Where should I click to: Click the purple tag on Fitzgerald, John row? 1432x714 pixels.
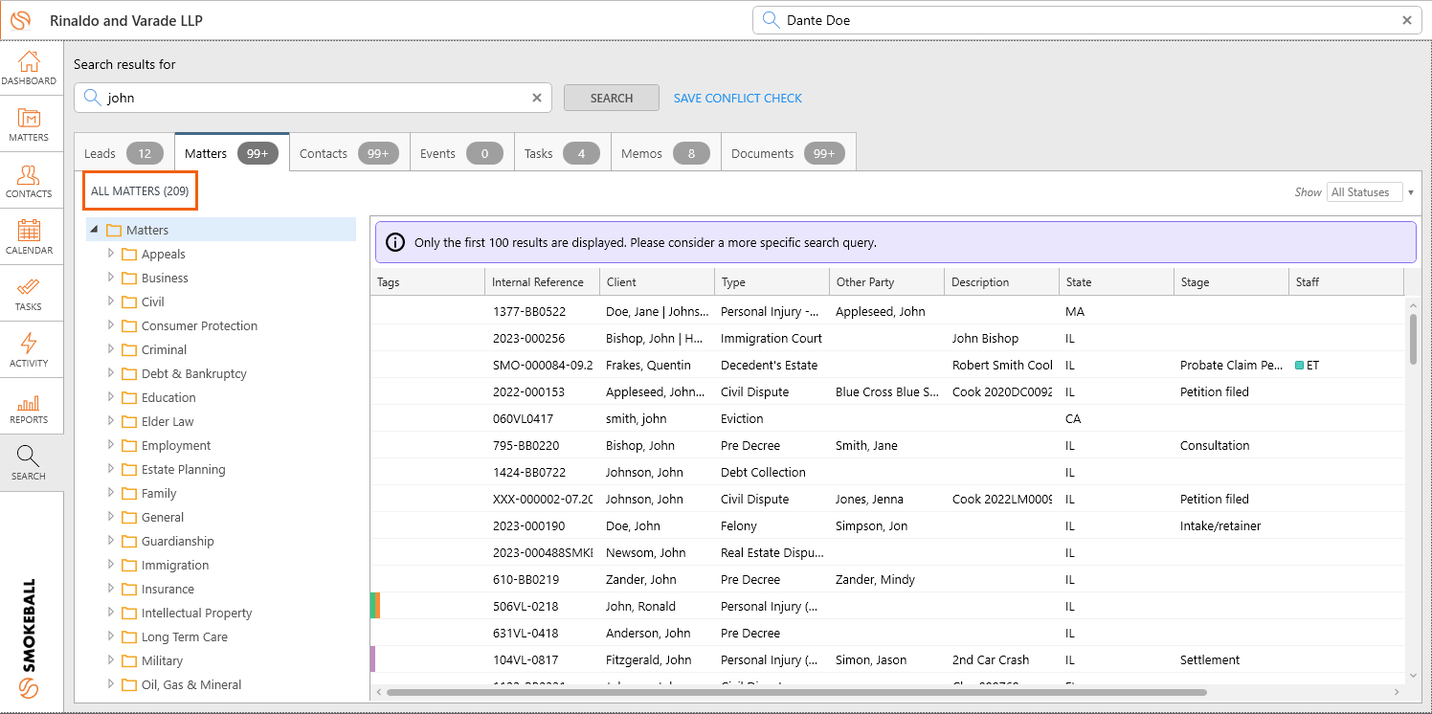(x=372, y=659)
